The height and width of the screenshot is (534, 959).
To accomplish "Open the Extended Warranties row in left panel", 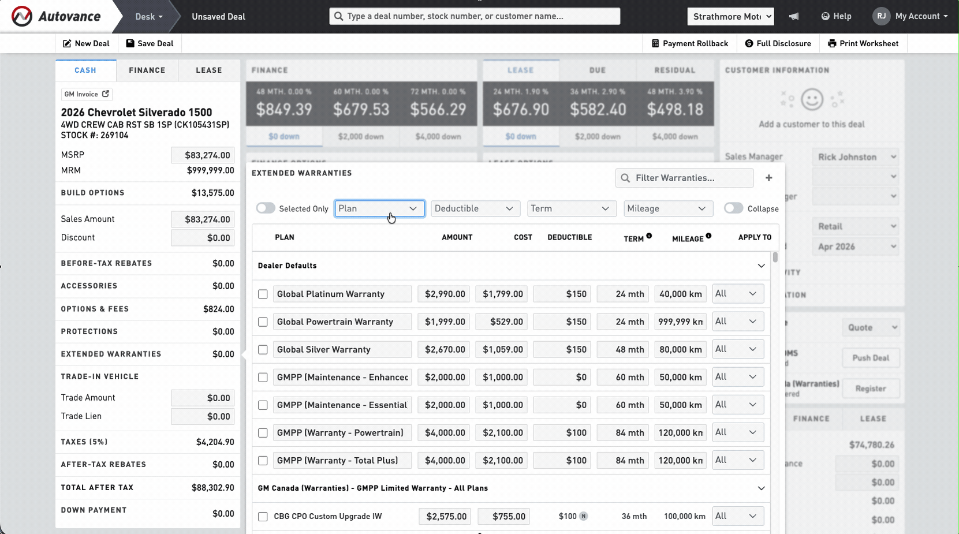I will point(148,354).
